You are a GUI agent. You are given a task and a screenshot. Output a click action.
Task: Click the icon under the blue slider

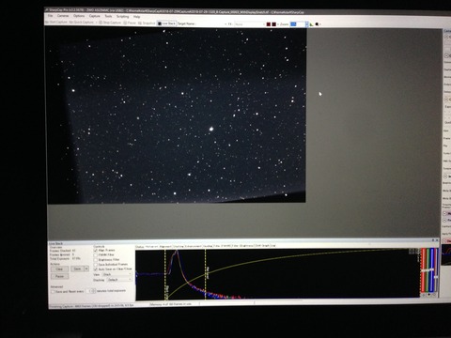pos(434,295)
